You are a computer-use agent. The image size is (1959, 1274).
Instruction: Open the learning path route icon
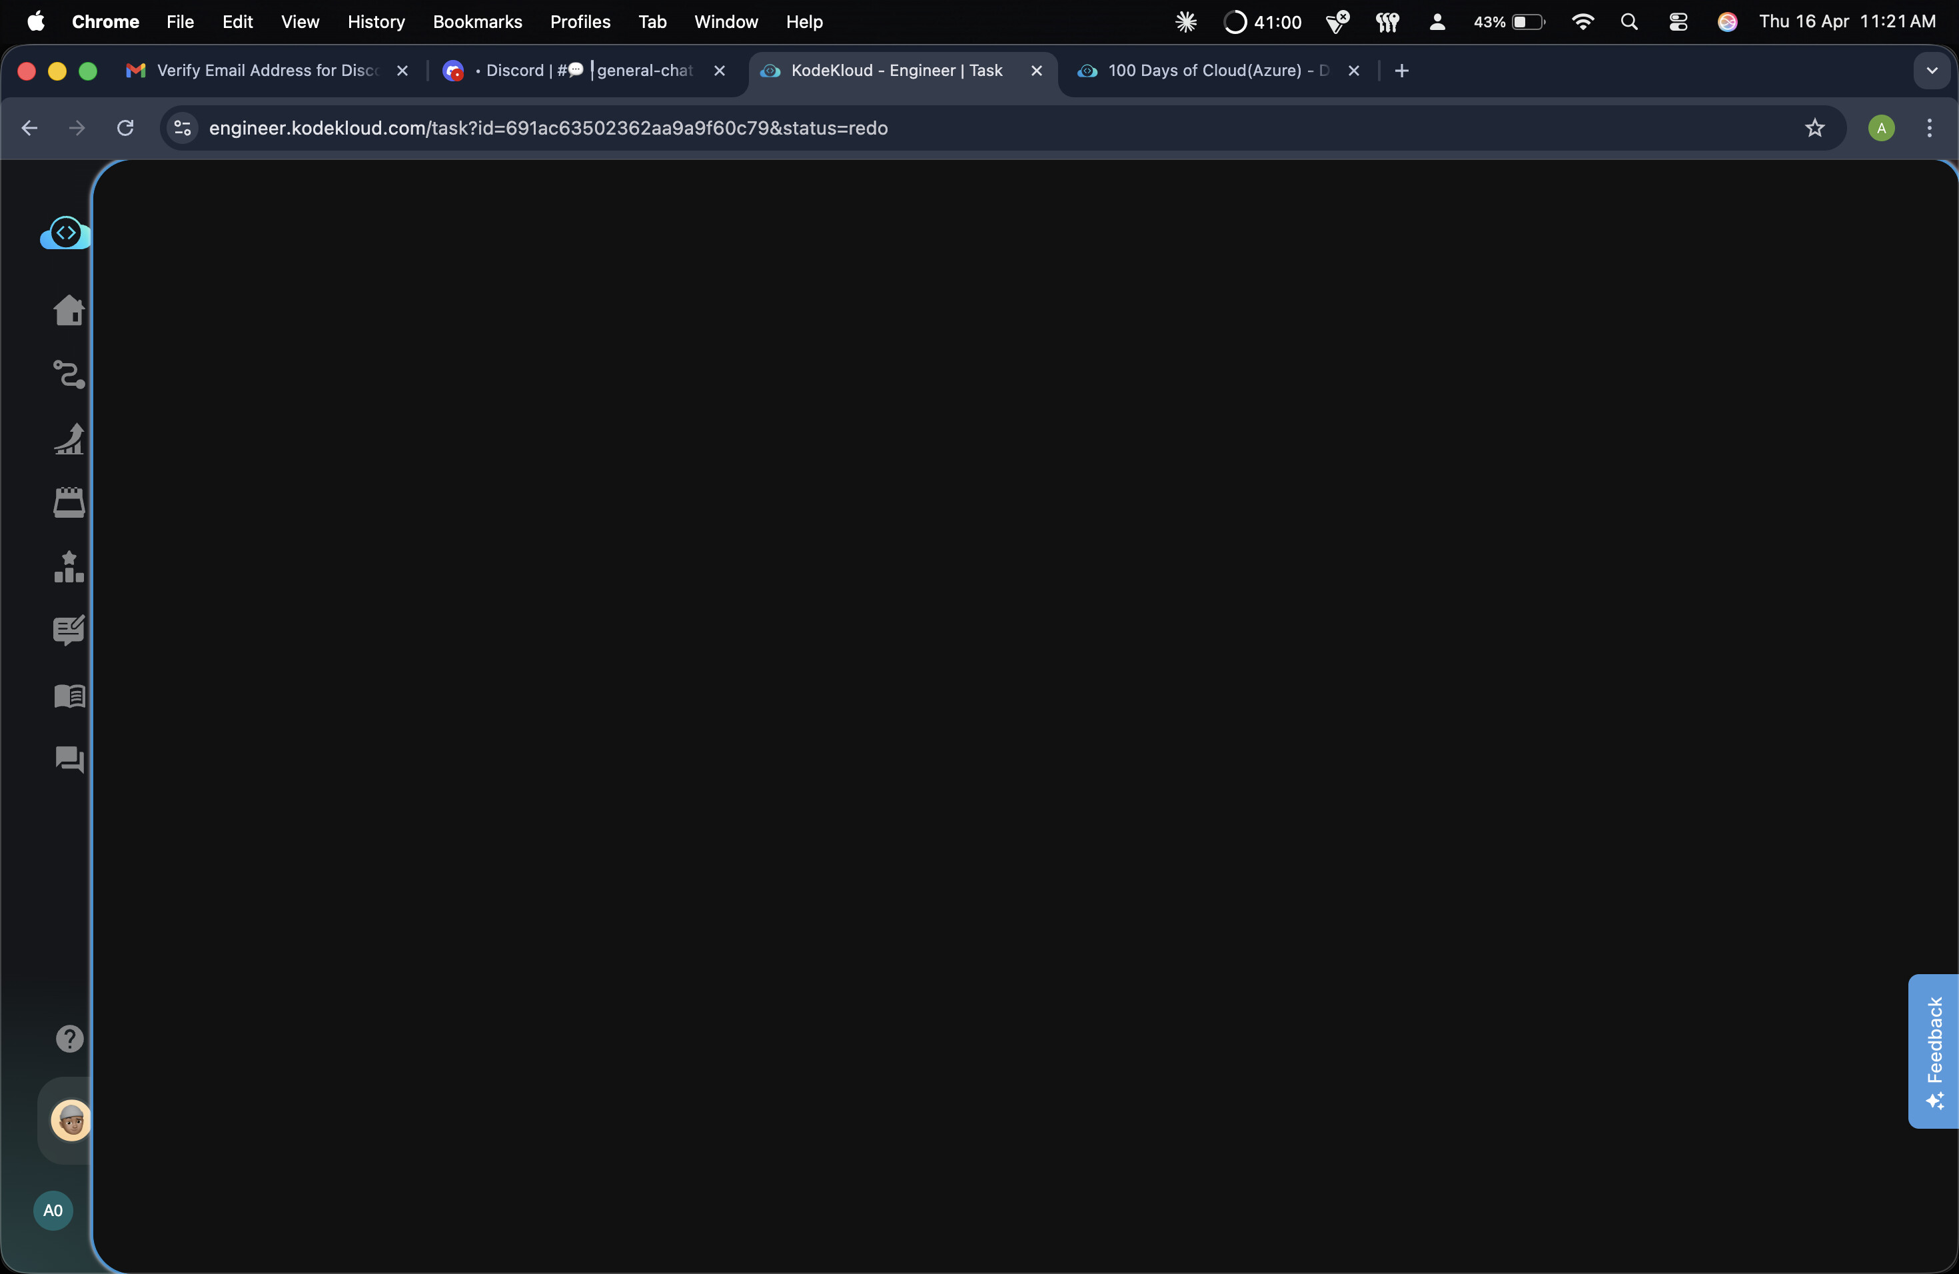[x=69, y=374]
